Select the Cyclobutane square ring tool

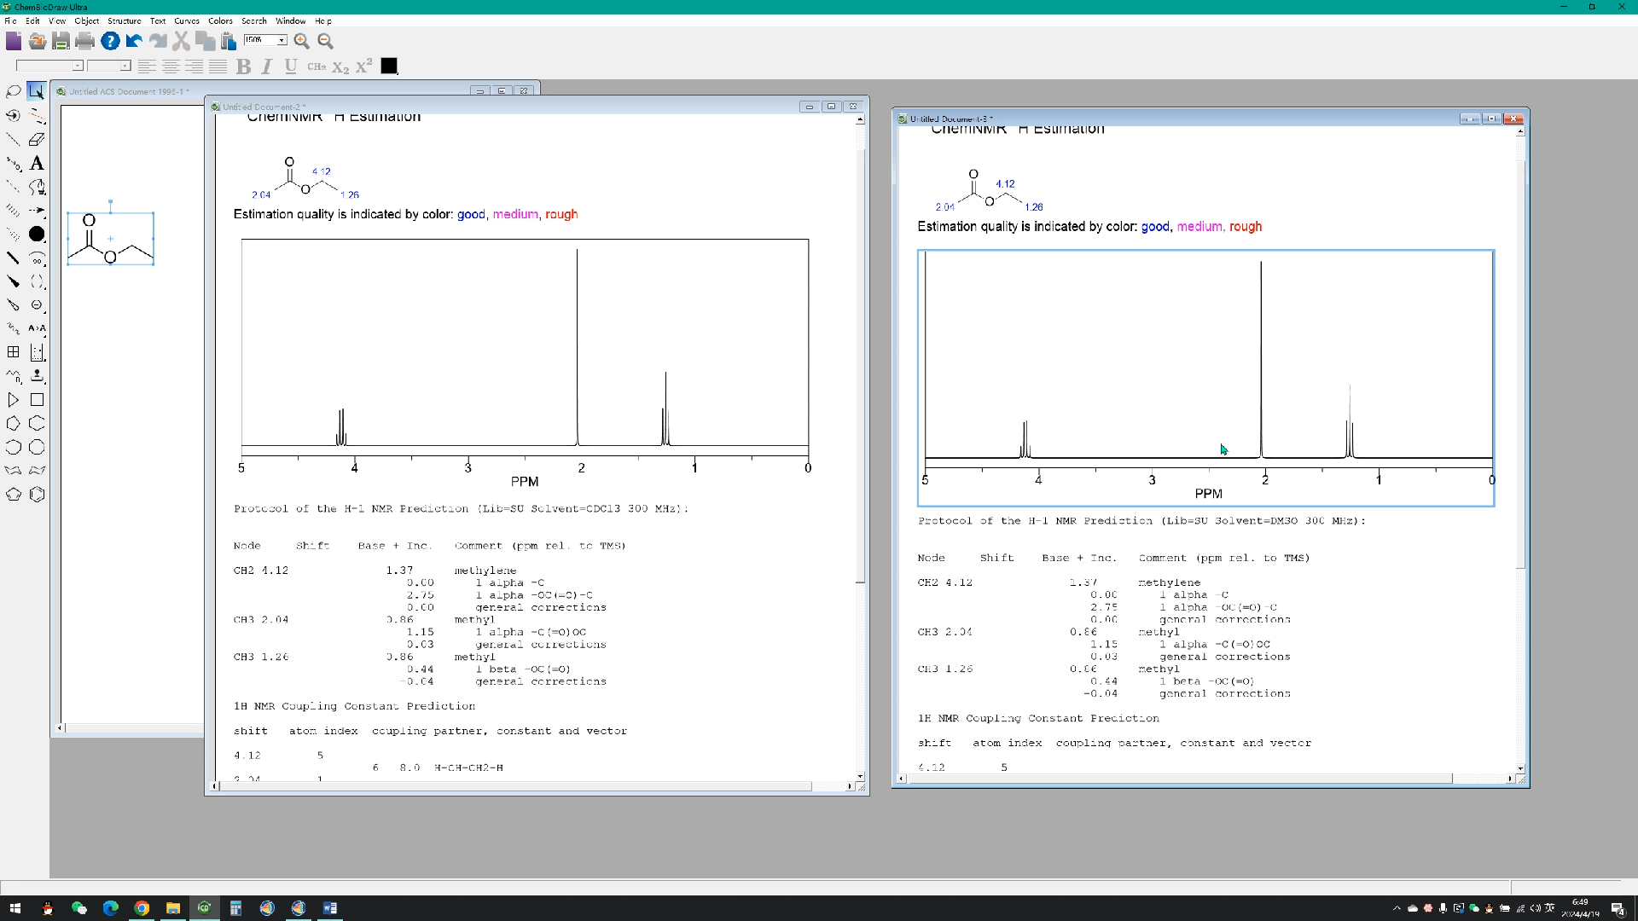[37, 400]
